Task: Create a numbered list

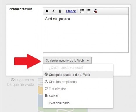Action: coord(82,11)
